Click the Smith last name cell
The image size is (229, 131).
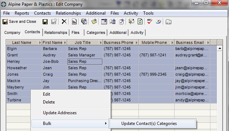(x=18, y=94)
